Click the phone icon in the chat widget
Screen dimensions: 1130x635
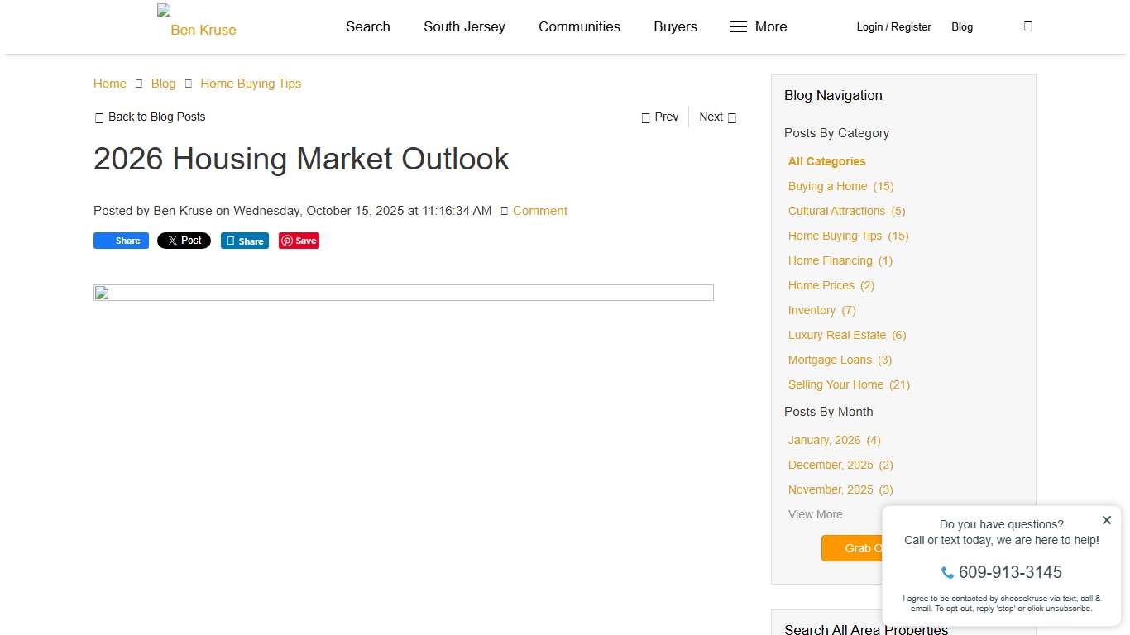946,572
